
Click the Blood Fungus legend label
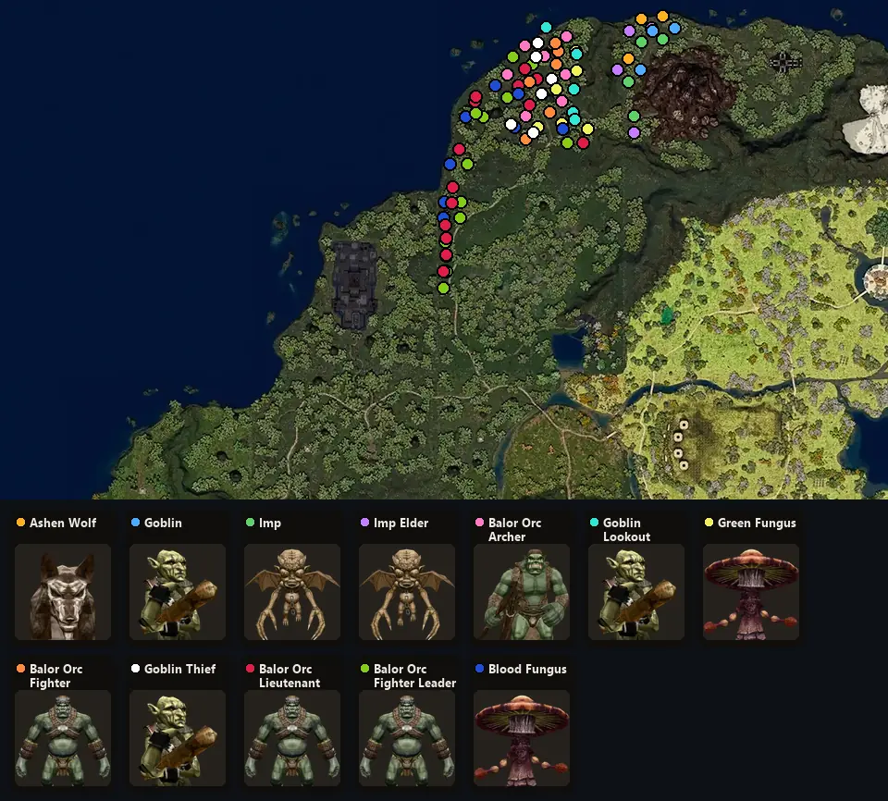[x=527, y=669]
